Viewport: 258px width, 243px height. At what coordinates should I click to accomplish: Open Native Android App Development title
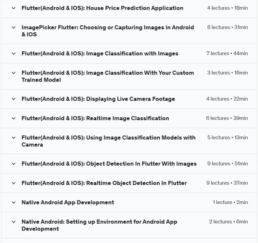click(x=68, y=203)
